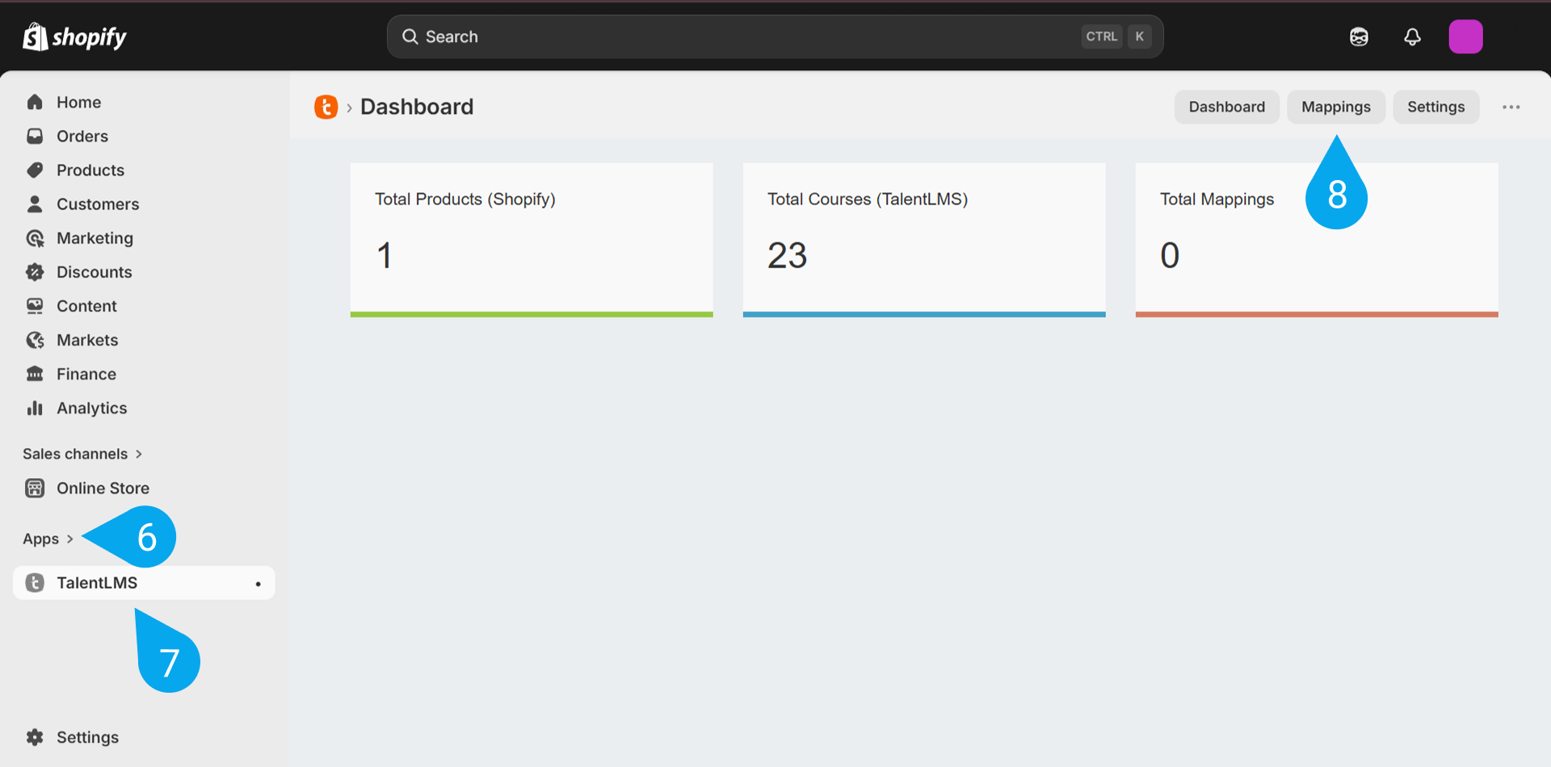
Task: Click the value 1 for total products
Action: pos(385,256)
